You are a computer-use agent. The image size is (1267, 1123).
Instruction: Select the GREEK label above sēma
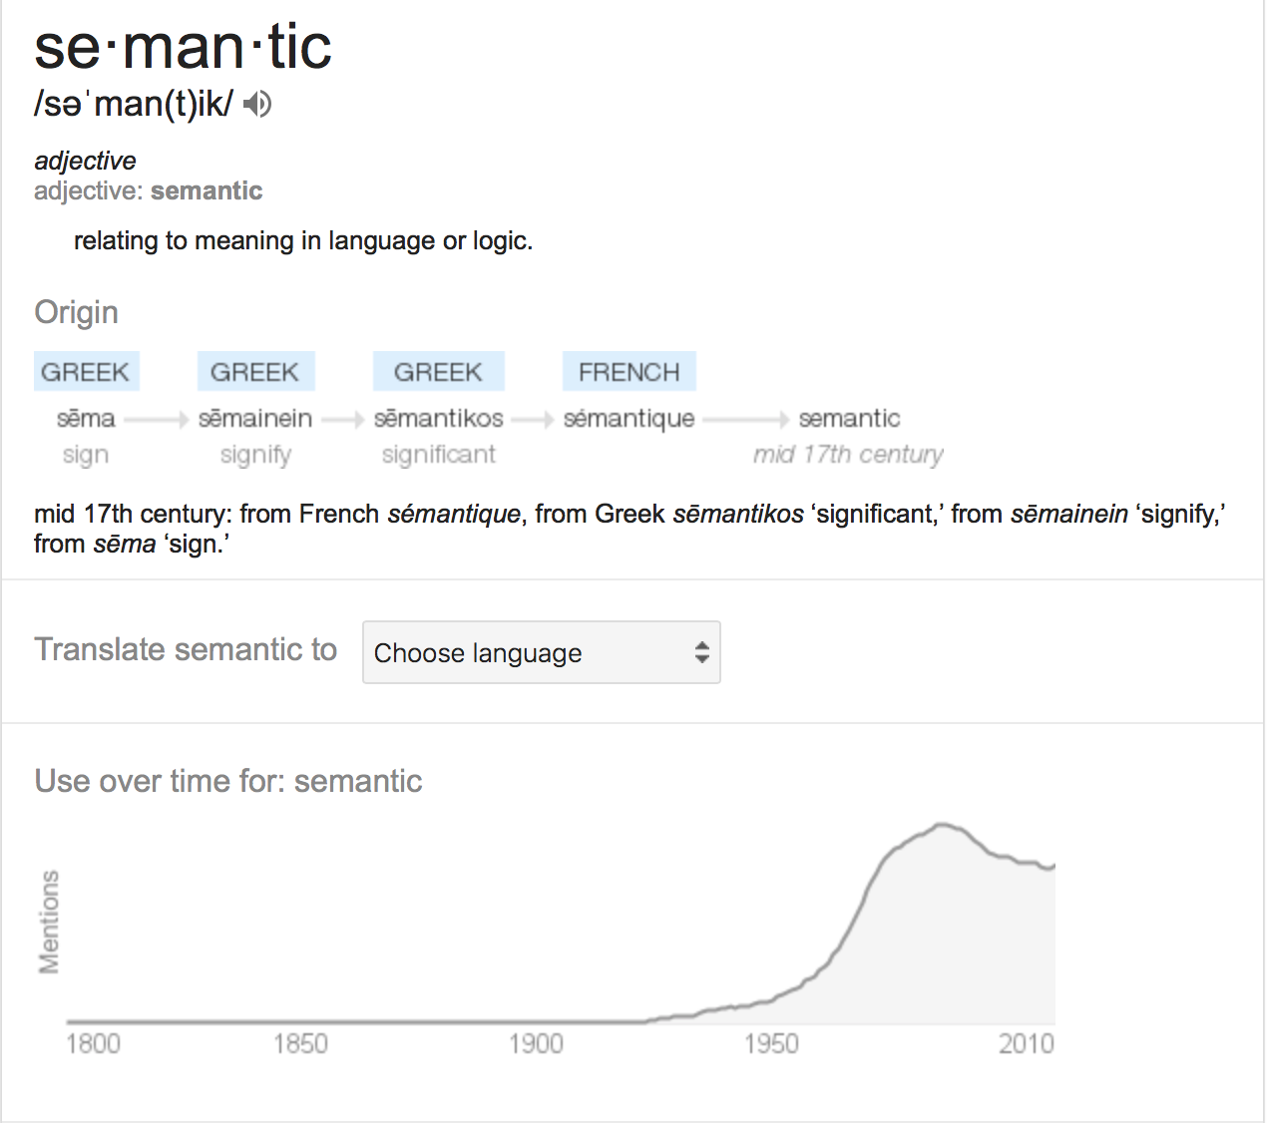[86, 372]
